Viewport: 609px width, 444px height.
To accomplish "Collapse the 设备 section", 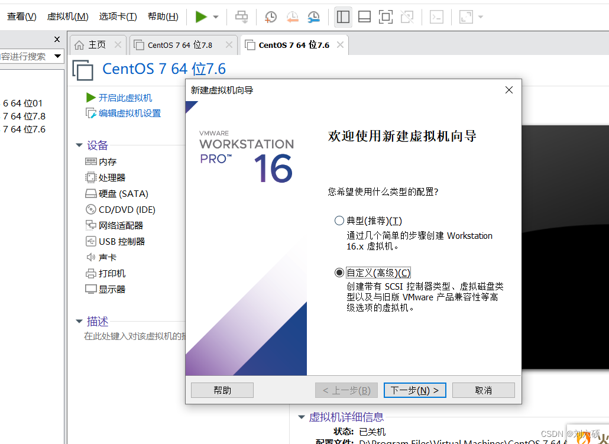I will point(79,145).
